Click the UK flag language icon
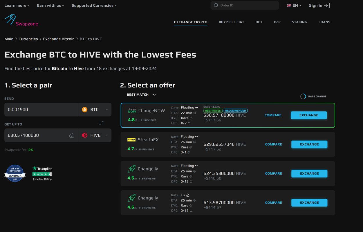The width and height of the screenshot is (363, 232). point(289,6)
